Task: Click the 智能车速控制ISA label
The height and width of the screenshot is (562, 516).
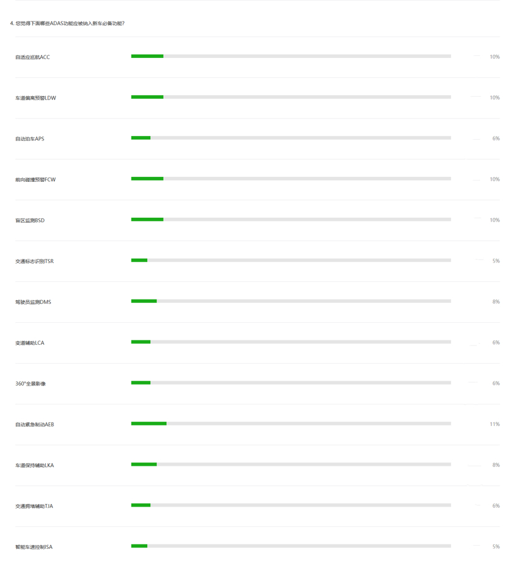Action: [34, 548]
